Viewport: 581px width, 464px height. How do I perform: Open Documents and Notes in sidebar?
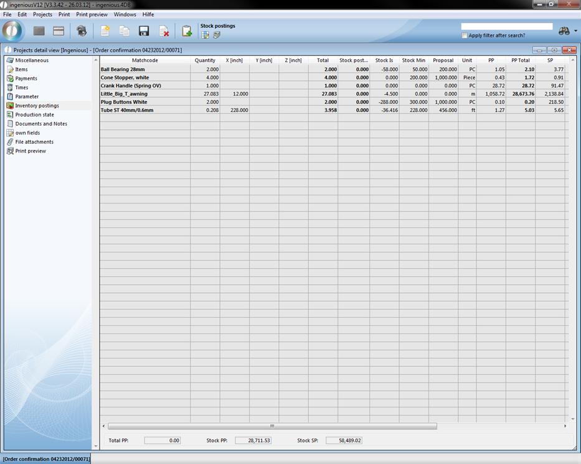[41, 124]
